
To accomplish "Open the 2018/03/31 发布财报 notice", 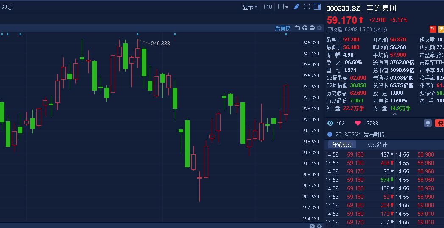I will coord(360,135).
